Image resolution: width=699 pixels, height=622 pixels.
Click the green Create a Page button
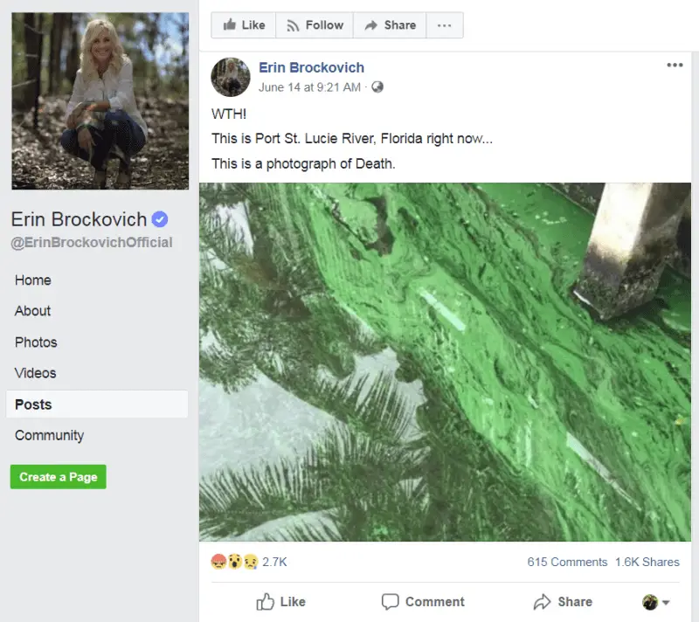tap(59, 477)
